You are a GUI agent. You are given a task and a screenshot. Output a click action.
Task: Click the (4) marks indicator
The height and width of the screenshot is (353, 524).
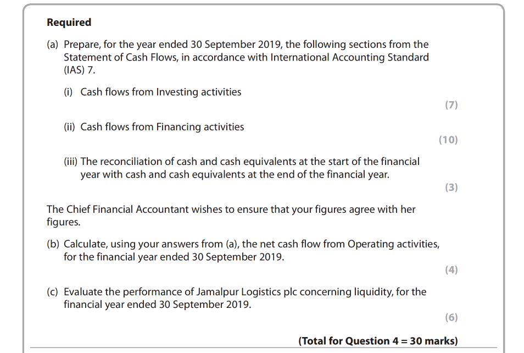[x=451, y=270]
